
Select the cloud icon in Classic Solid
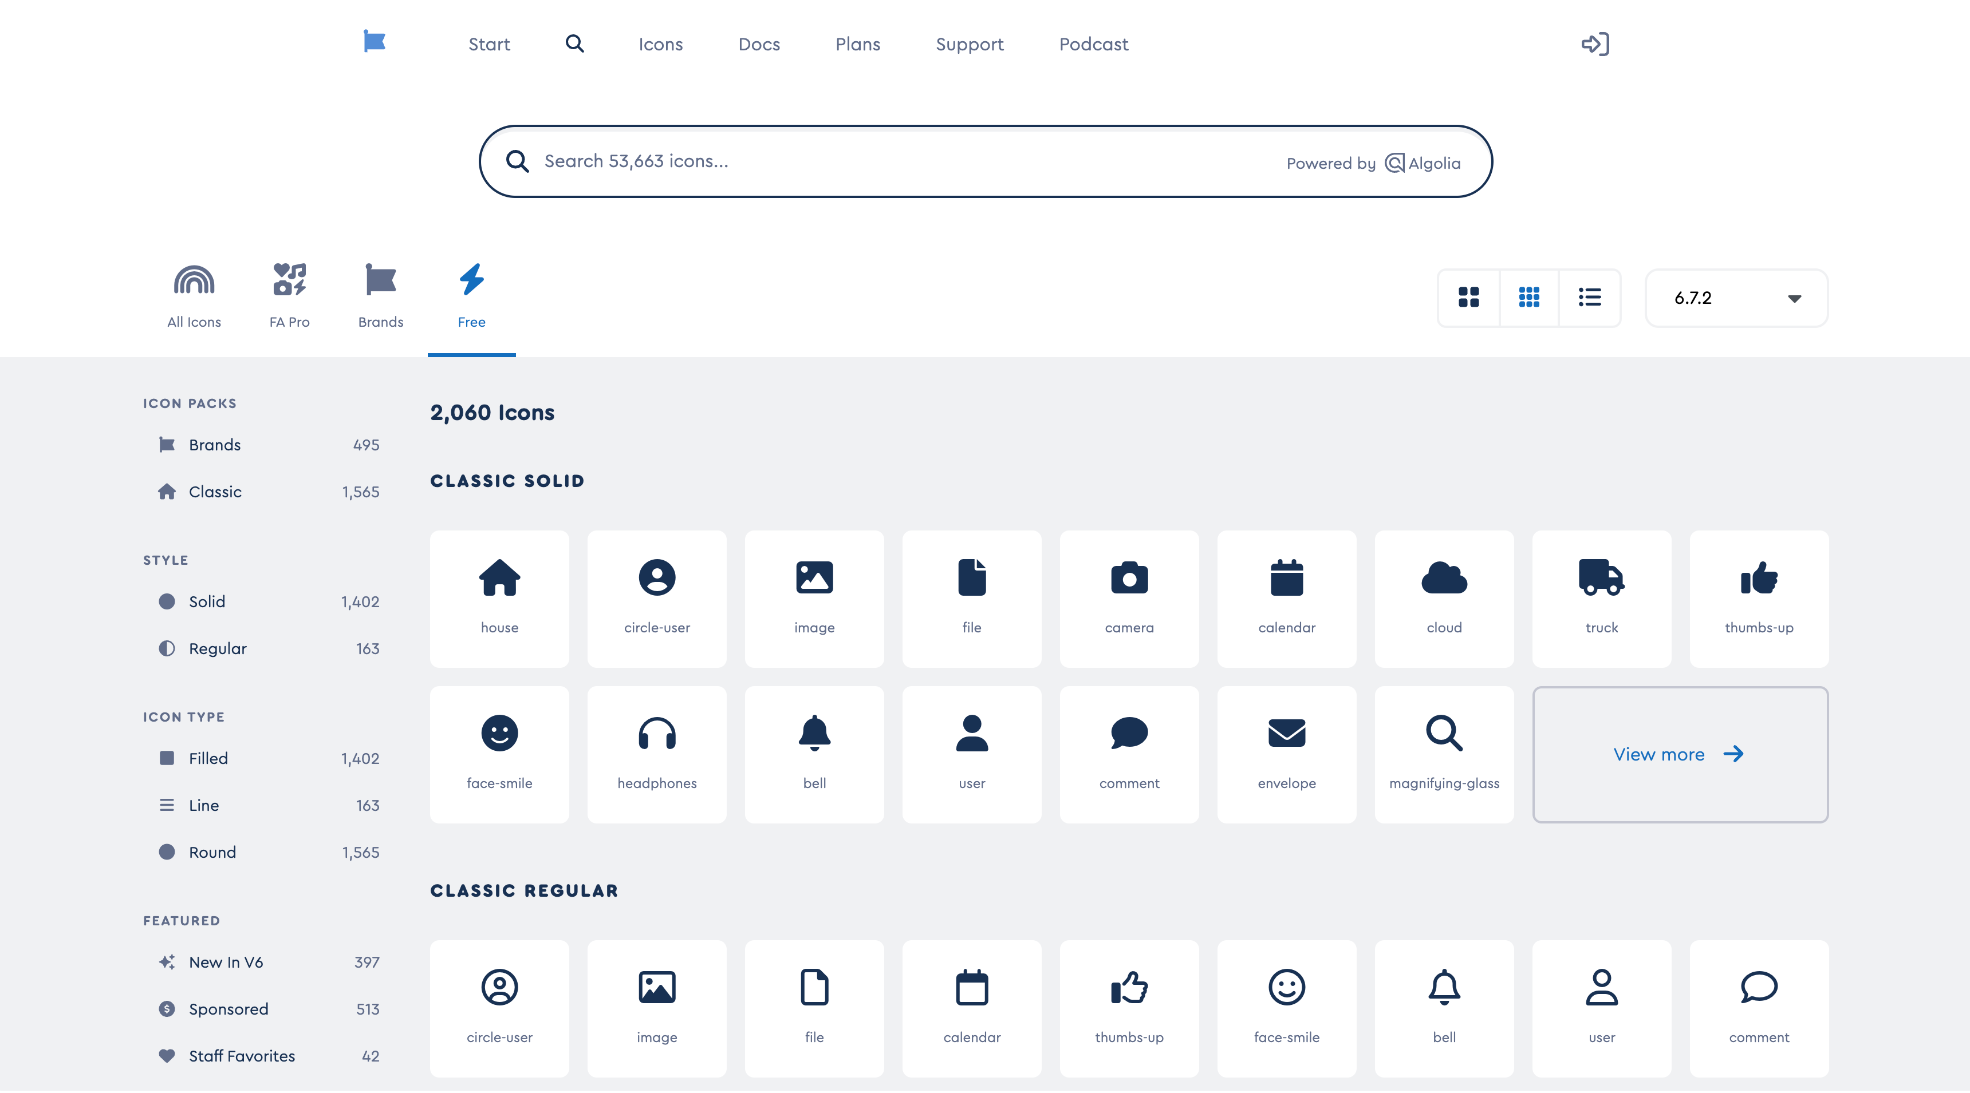pyautogui.click(x=1443, y=599)
